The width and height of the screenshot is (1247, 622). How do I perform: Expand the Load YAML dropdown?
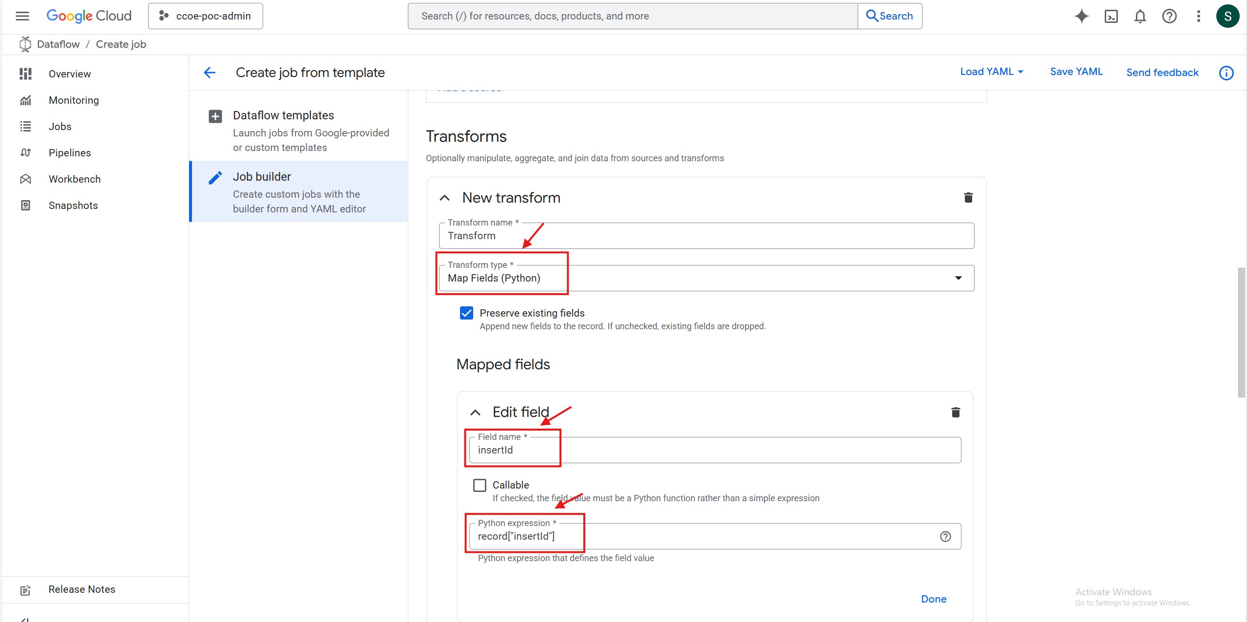[992, 72]
